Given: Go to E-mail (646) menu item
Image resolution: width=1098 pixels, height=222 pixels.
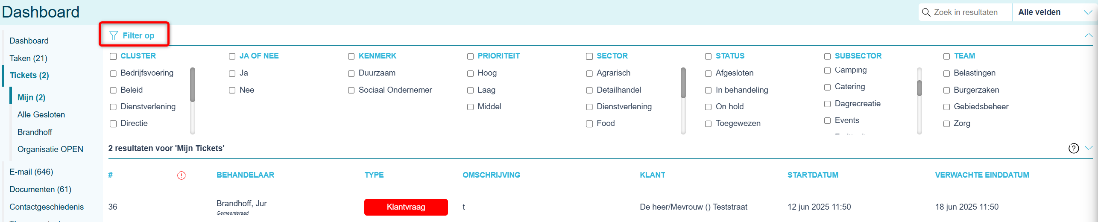Looking at the screenshot, I should (x=31, y=172).
